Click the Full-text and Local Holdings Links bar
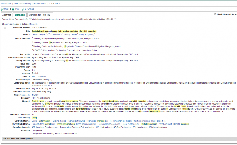The image size is (237, 145). coord(119,139)
